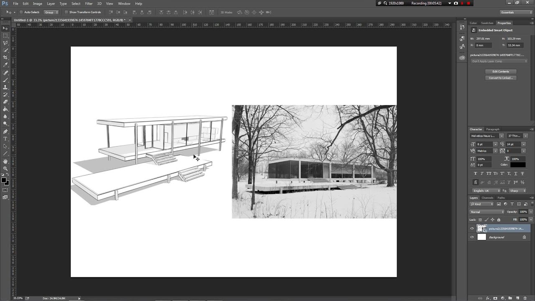Click the Convert to Linked button
535x301 pixels.
tap(501, 78)
